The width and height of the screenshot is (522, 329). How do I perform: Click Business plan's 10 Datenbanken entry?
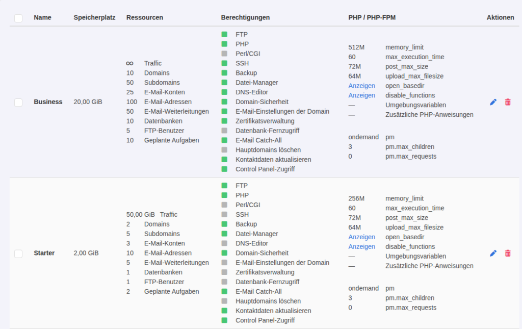coord(154,121)
